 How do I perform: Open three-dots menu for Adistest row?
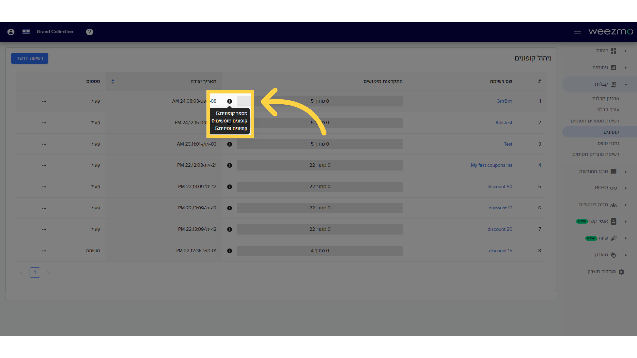click(x=44, y=123)
